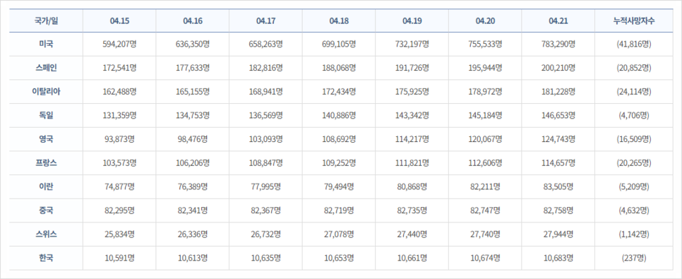
Task: Click the (20,852명) deaths cell
Action: pyautogui.click(x=634, y=68)
